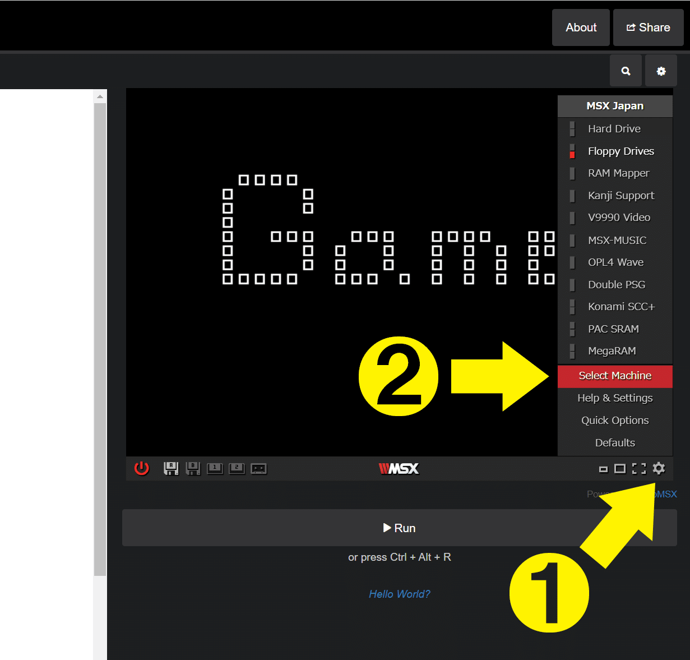Select the smallest screen size icon
Image resolution: width=690 pixels, height=660 pixels.
[603, 469]
